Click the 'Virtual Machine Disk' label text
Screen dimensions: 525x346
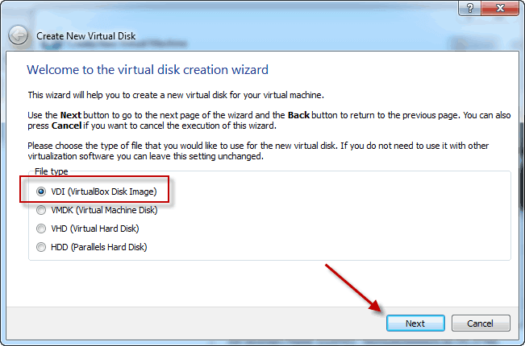point(116,210)
